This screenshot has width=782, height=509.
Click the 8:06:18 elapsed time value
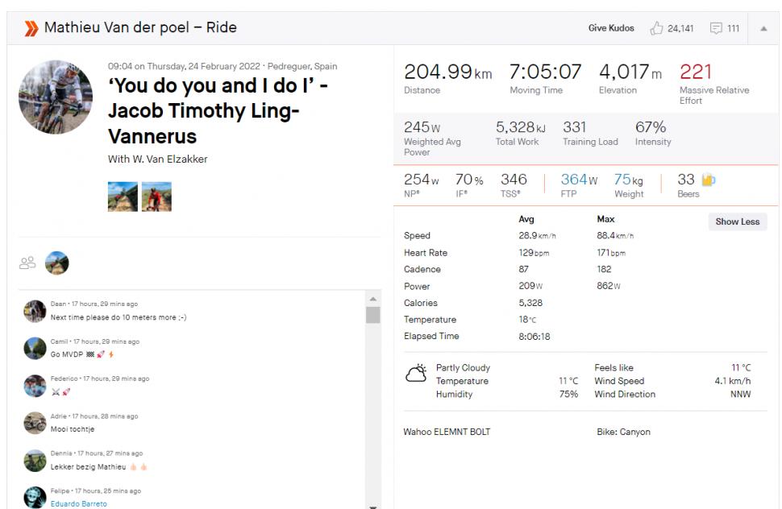coord(535,337)
